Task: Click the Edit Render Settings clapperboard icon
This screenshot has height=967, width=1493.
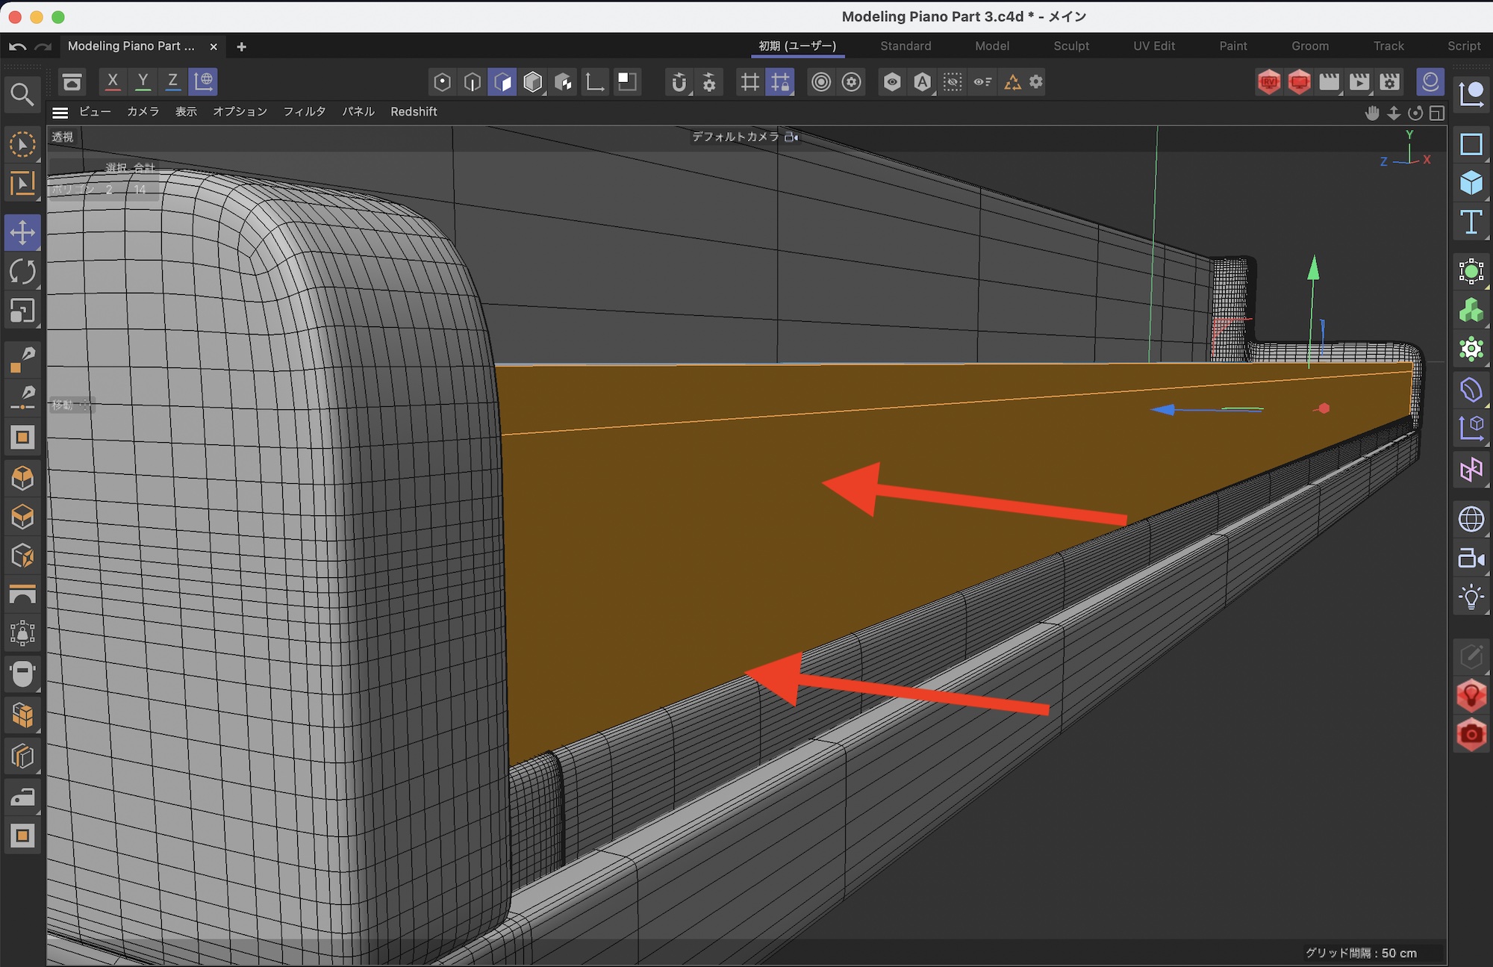Action: coord(1389,81)
